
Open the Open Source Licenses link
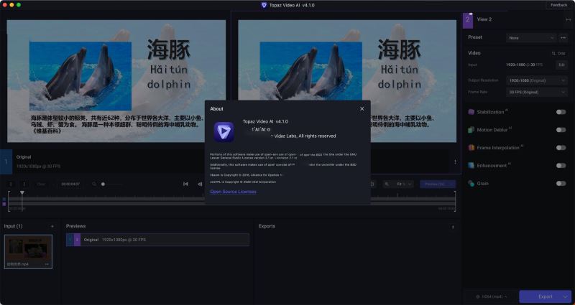pos(233,192)
